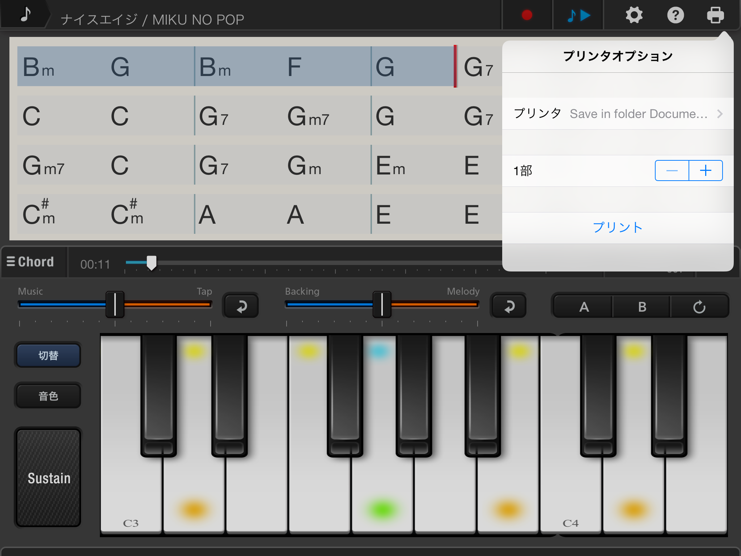The height and width of the screenshot is (556, 741).
Task: Click the Backing/Melody balance slider handle
Action: click(x=382, y=304)
